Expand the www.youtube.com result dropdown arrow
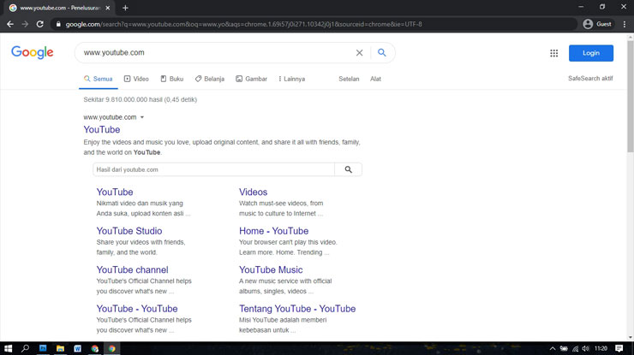 [142, 117]
